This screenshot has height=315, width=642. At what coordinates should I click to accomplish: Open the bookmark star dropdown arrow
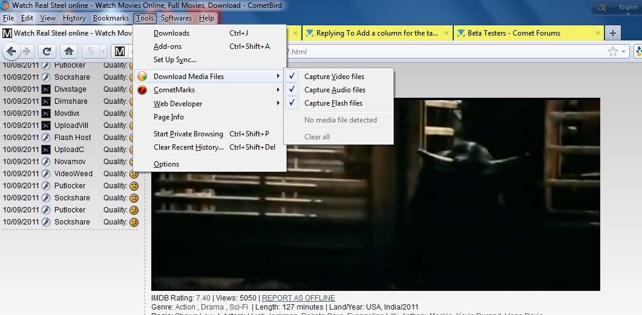[624, 51]
